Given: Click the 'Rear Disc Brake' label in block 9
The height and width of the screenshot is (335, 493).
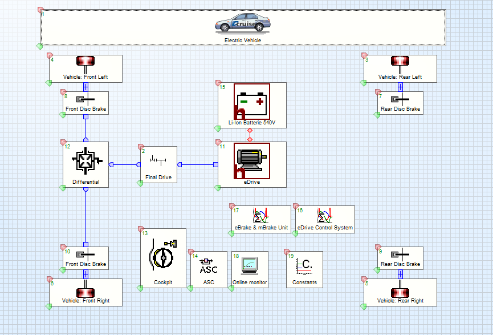Looking at the screenshot, I should (x=400, y=264).
